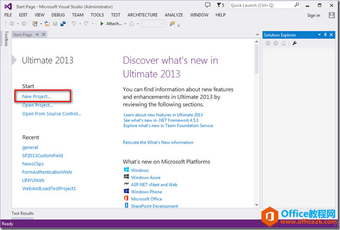Click Open from Source Control... link
This screenshot has width=340, height=230.
tap(52, 114)
